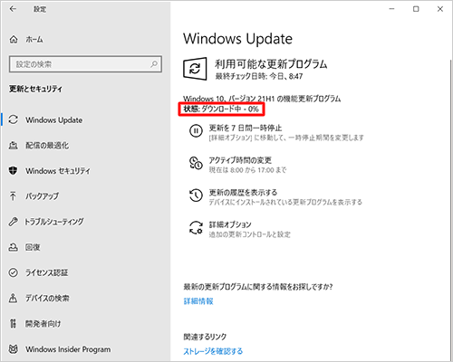Screen dimensions: 453x362
Task: Open ホーム in the sidebar
Action: click(x=34, y=40)
